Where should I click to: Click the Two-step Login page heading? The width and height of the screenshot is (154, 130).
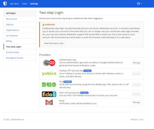pos(51,13)
